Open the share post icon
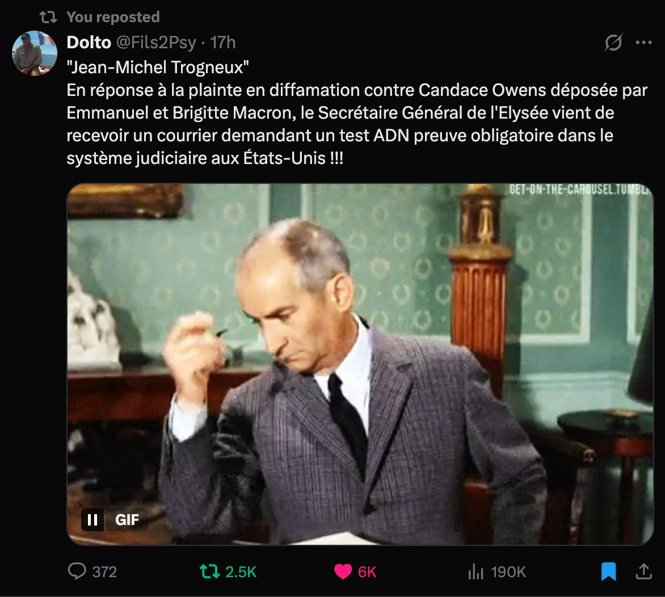 pyautogui.click(x=643, y=571)
